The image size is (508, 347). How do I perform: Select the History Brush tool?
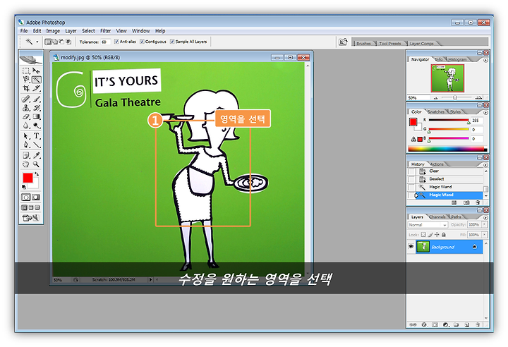(x=36, y=108)
